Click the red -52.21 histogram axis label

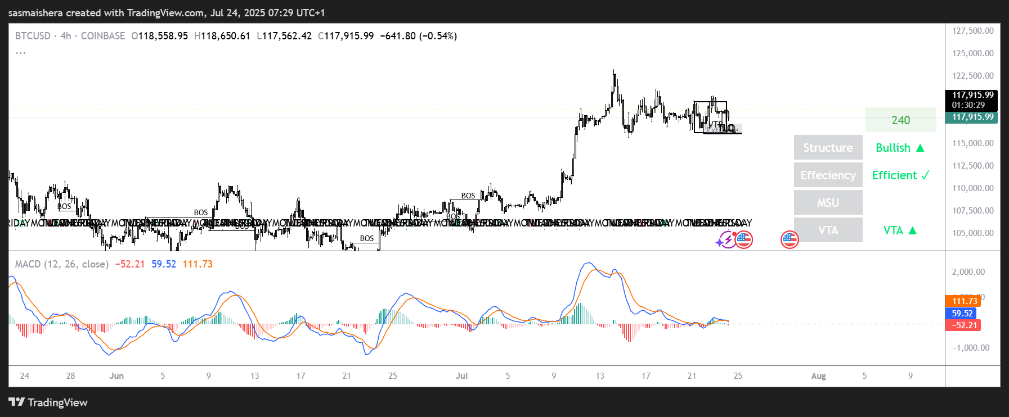pyautogui.click(x=964, y=325)
